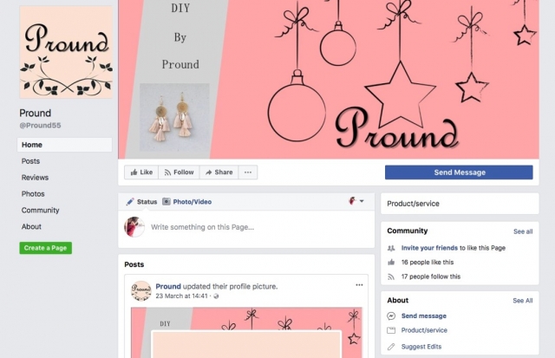The width and height of the screenshot is (555, 358).
Task: Click Invite your friends link
Action: pyautogui.click(x=429, y=248)
